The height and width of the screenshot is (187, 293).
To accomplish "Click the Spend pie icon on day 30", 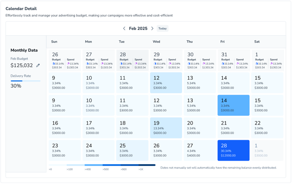I will [x=204, y=63].
